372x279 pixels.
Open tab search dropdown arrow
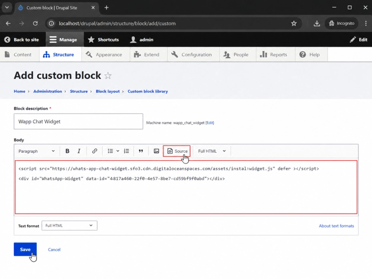[7, 8]
